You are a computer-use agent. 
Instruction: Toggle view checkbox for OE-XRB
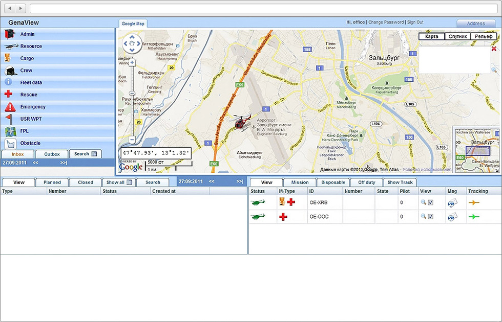431,202
